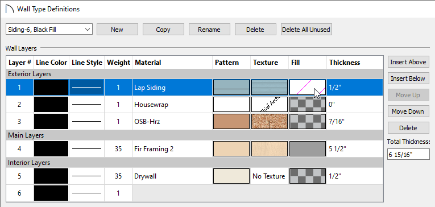The image size is (435, 207).
Task: Click the 'Lap Siding' material name
Action: (150, 88)
